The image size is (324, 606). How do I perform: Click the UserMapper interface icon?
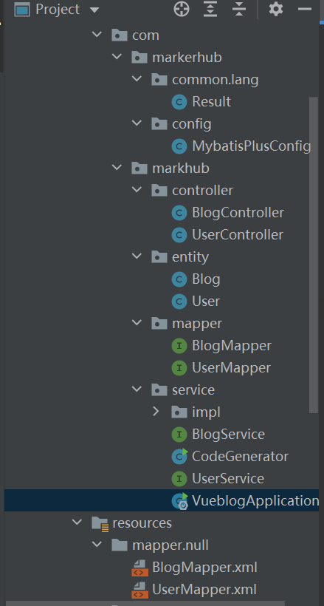[179, 368]
